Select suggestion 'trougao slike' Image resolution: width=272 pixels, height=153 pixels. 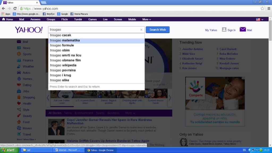(96, 80)
